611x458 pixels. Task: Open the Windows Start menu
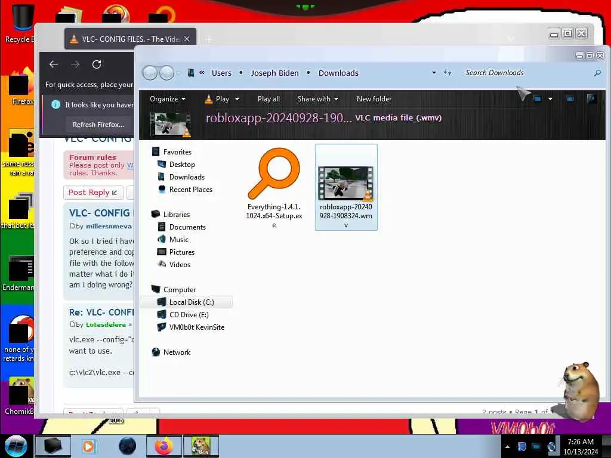tap(16, 446)
